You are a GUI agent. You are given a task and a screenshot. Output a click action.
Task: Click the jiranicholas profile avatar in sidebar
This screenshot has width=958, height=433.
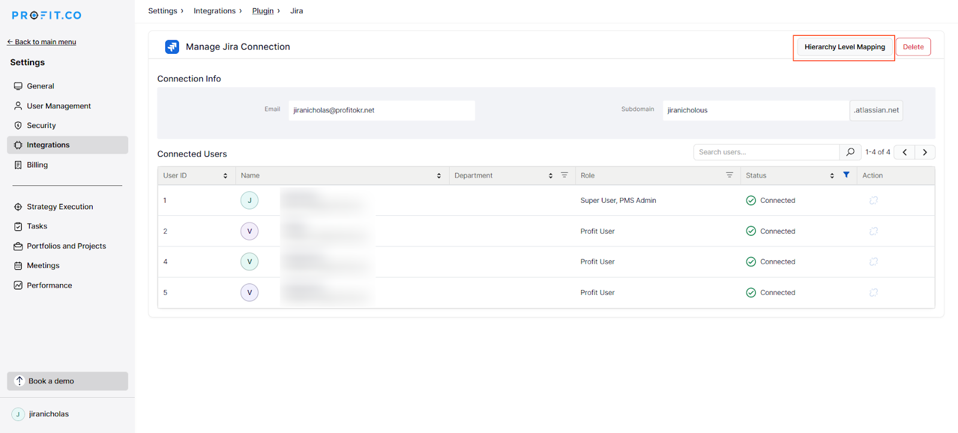18,414
